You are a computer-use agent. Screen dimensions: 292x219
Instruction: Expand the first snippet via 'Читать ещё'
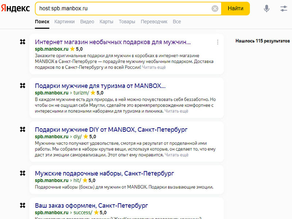click(x=155, y=68)
